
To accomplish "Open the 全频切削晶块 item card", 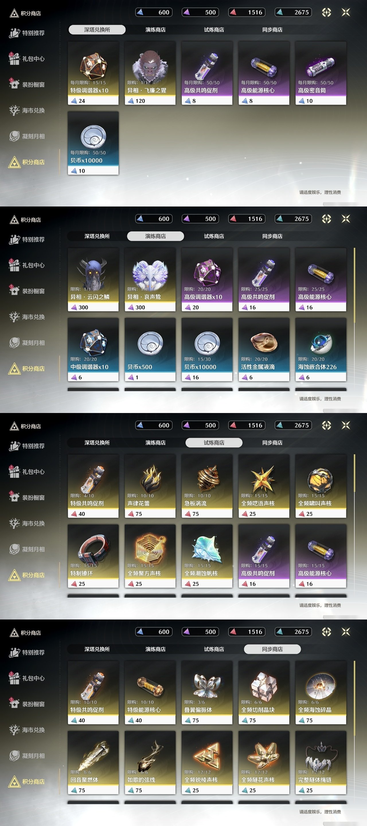I will click(264, 693).
